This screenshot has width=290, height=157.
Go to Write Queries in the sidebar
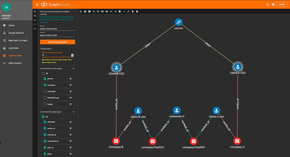pyautogui.click(x=16, y=63)
